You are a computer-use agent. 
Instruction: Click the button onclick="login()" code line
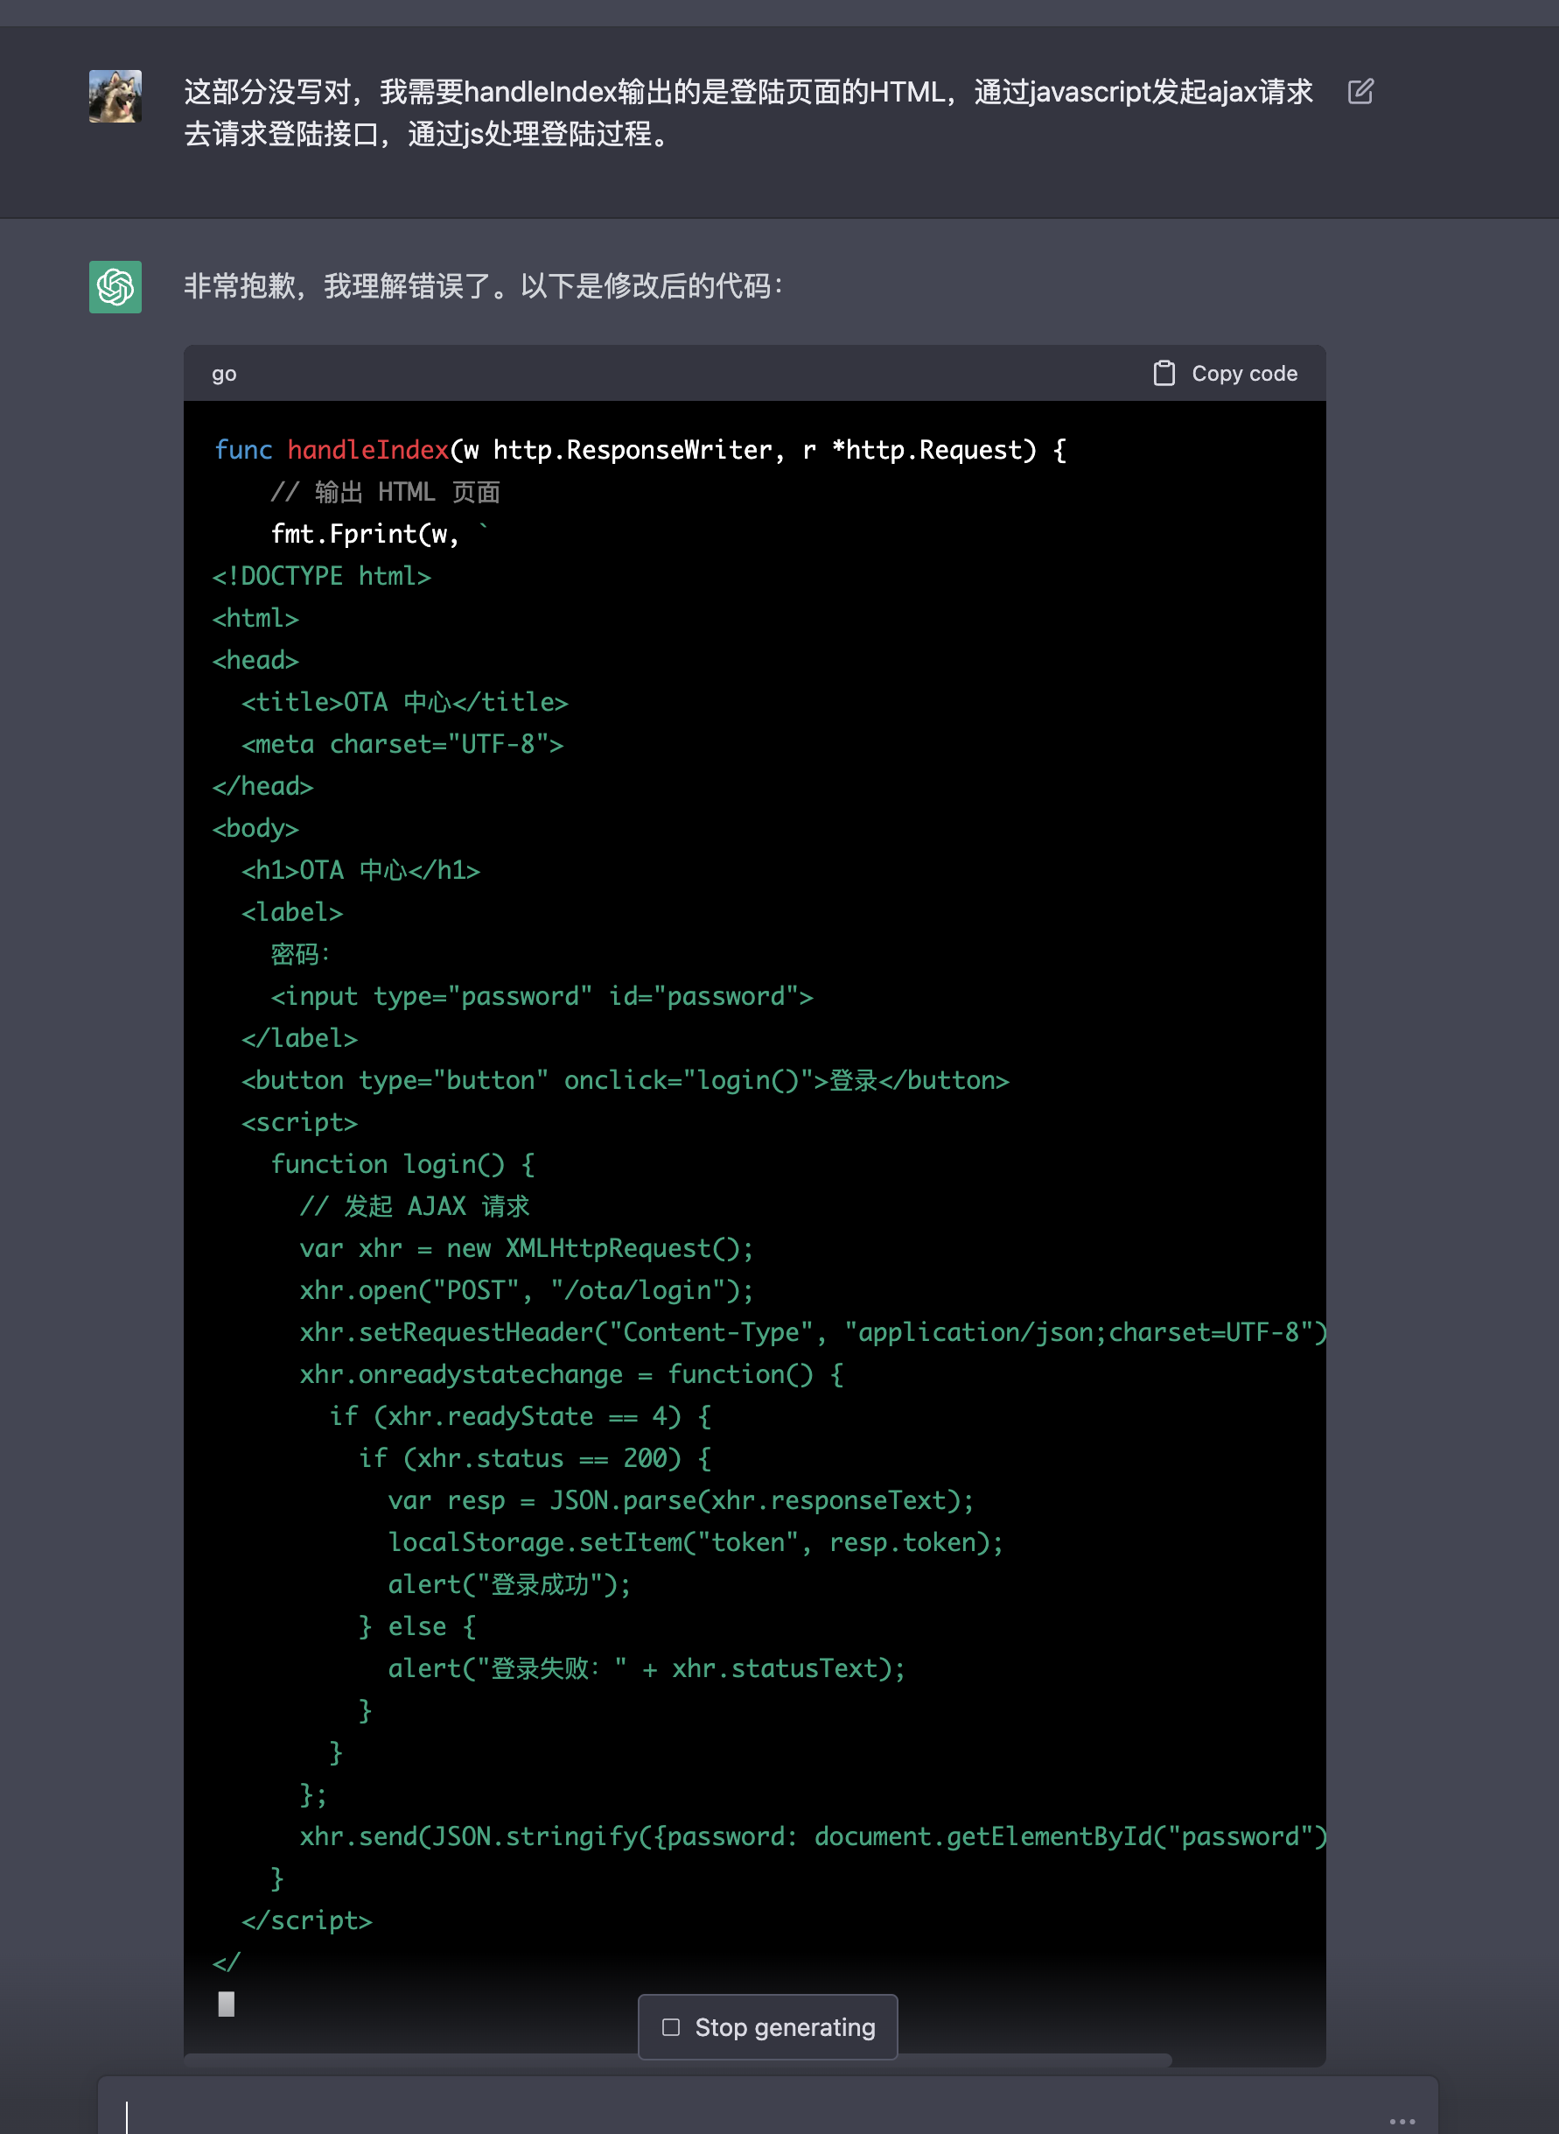click(626, 1080)
